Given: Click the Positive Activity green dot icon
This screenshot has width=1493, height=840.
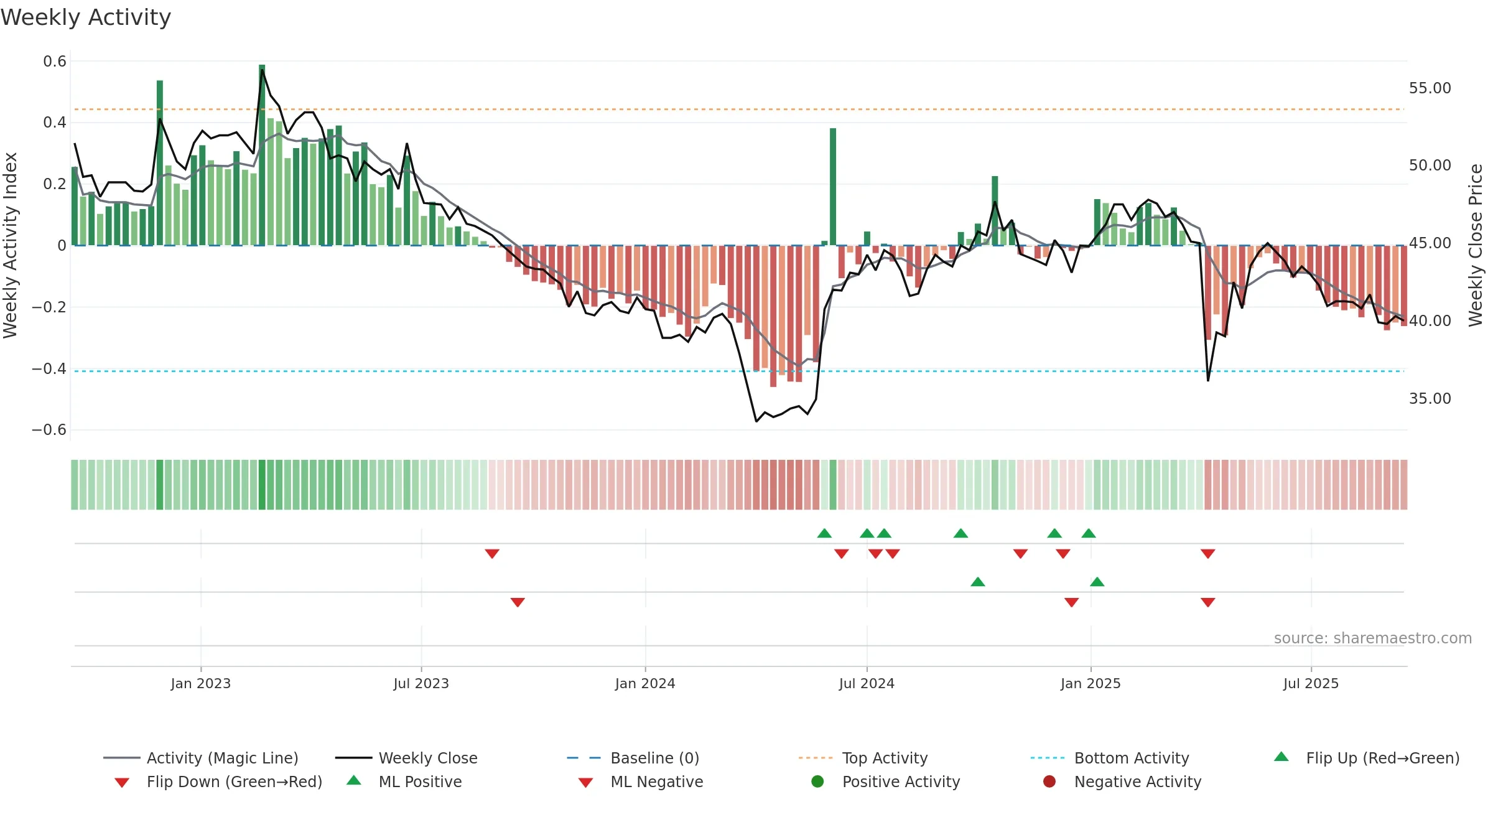Looking at the screenshot, I should 817,782.
